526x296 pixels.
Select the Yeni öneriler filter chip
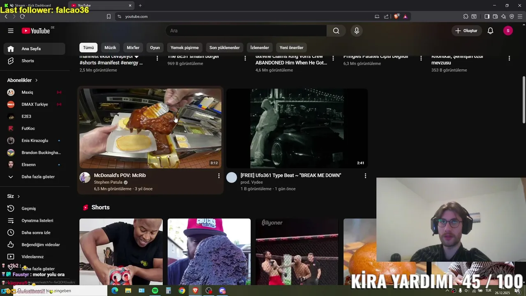point(291,48)
